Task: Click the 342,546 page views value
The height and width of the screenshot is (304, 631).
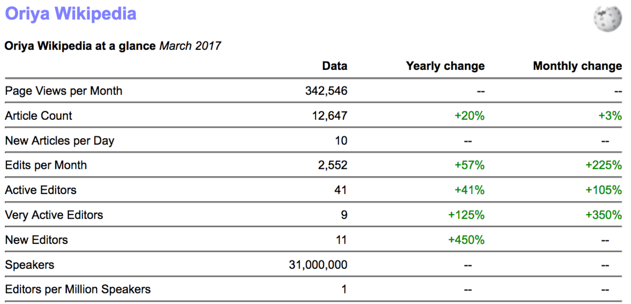Action: point(326,90)
